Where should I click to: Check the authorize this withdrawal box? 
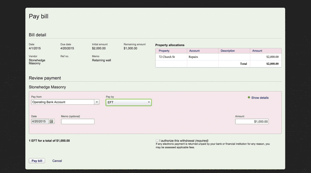coord(157,140)
